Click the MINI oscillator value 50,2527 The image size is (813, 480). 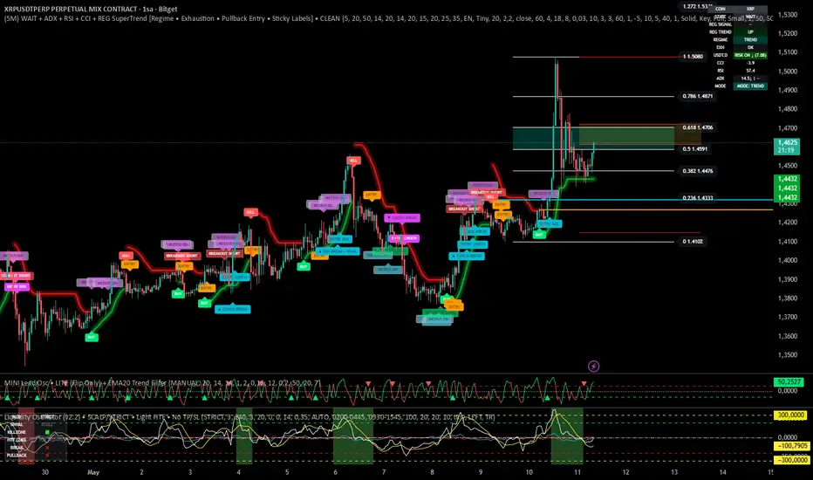789,382
